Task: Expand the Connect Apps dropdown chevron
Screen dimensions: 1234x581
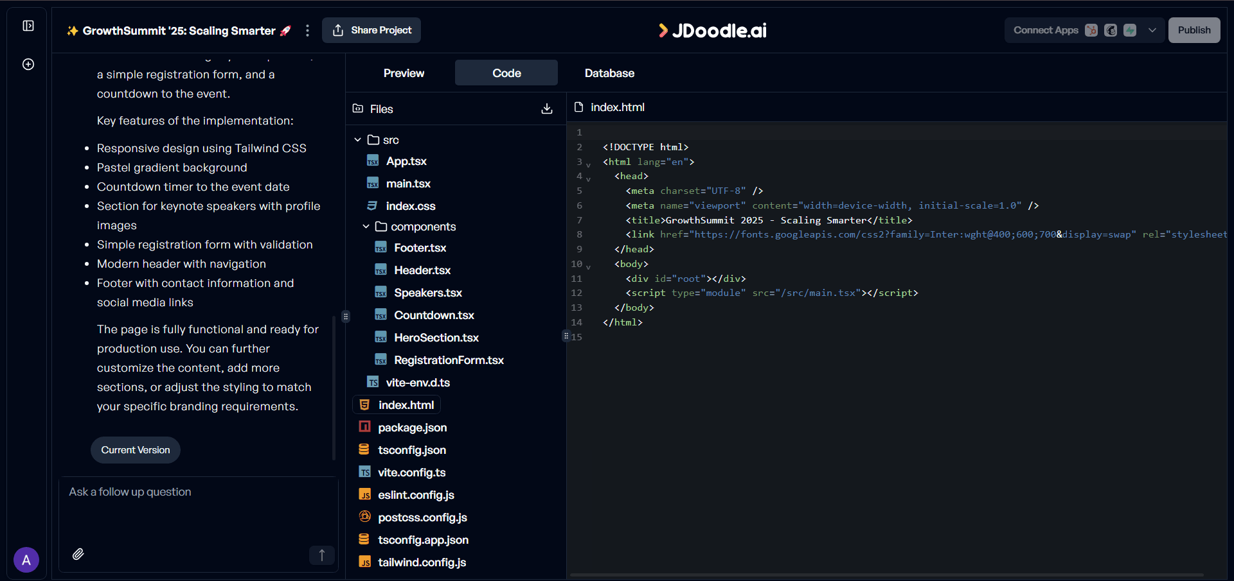Action: 1152,30
